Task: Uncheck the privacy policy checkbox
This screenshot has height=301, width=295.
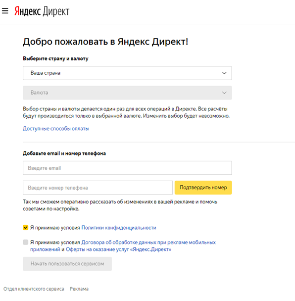Action: coord(26,227)
